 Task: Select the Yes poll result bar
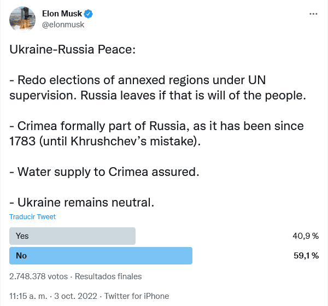[x=73, y=236]
